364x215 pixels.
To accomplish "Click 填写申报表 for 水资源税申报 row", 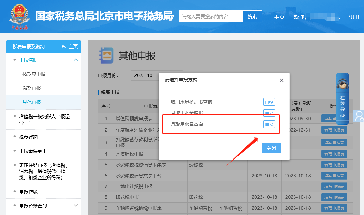I will (x=334, y=154).
